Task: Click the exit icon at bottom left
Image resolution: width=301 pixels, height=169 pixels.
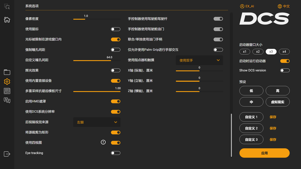Action: point(7,154)
